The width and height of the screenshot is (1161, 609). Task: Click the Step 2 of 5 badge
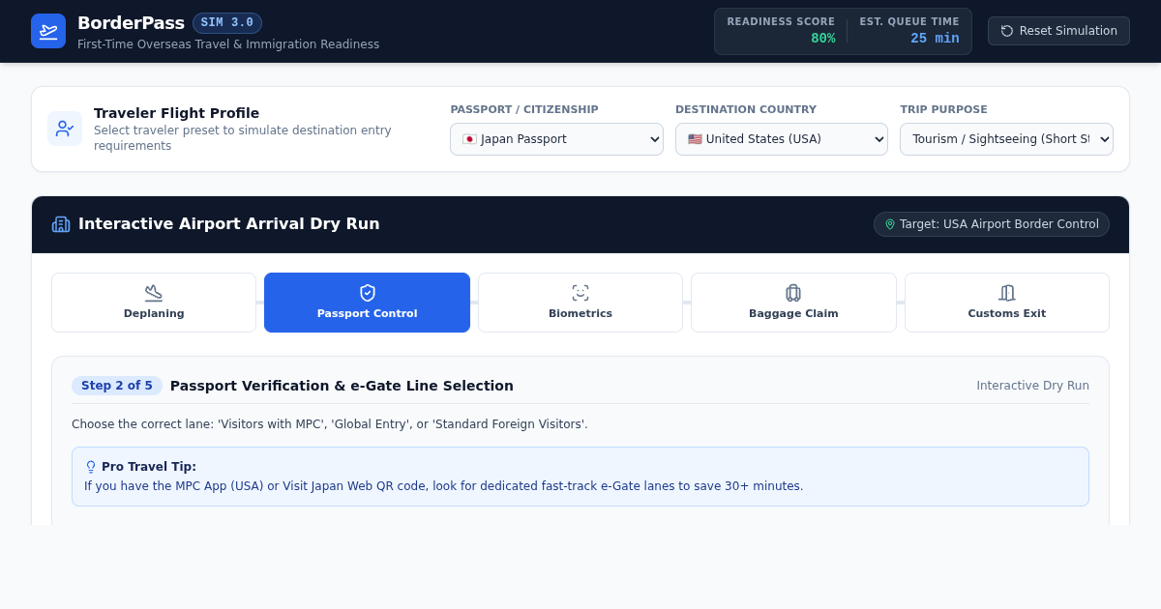coord(117,386)
